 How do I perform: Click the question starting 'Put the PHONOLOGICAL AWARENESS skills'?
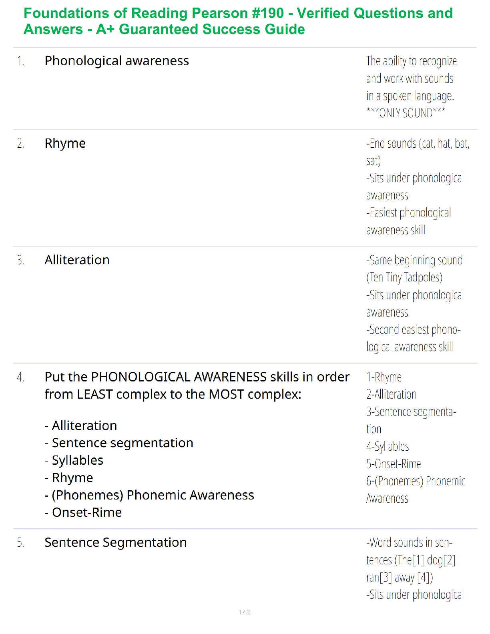(x=197, y=385)
